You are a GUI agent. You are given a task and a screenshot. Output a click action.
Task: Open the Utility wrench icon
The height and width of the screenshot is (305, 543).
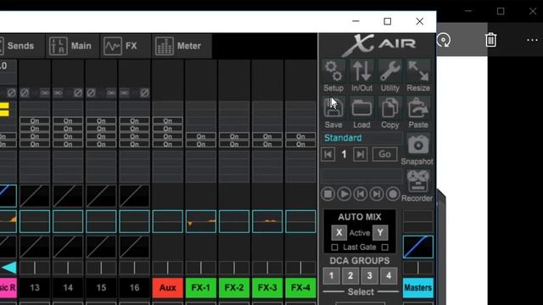[390, 72]
